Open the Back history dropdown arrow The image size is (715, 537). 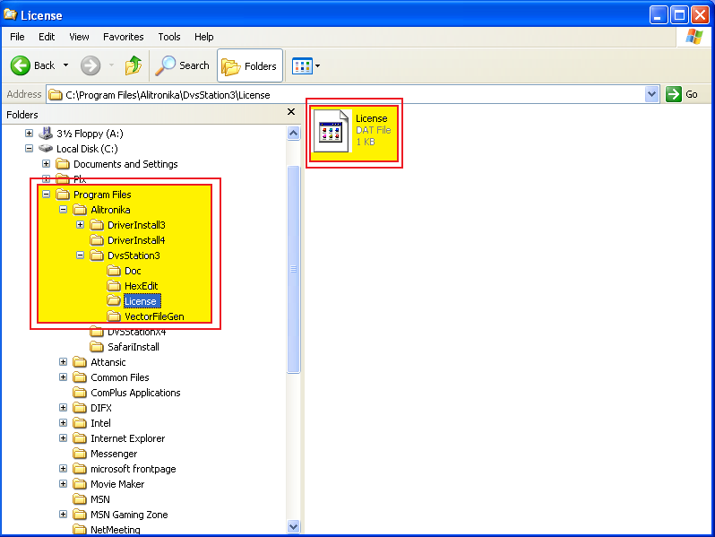click(x=66, y=65)
